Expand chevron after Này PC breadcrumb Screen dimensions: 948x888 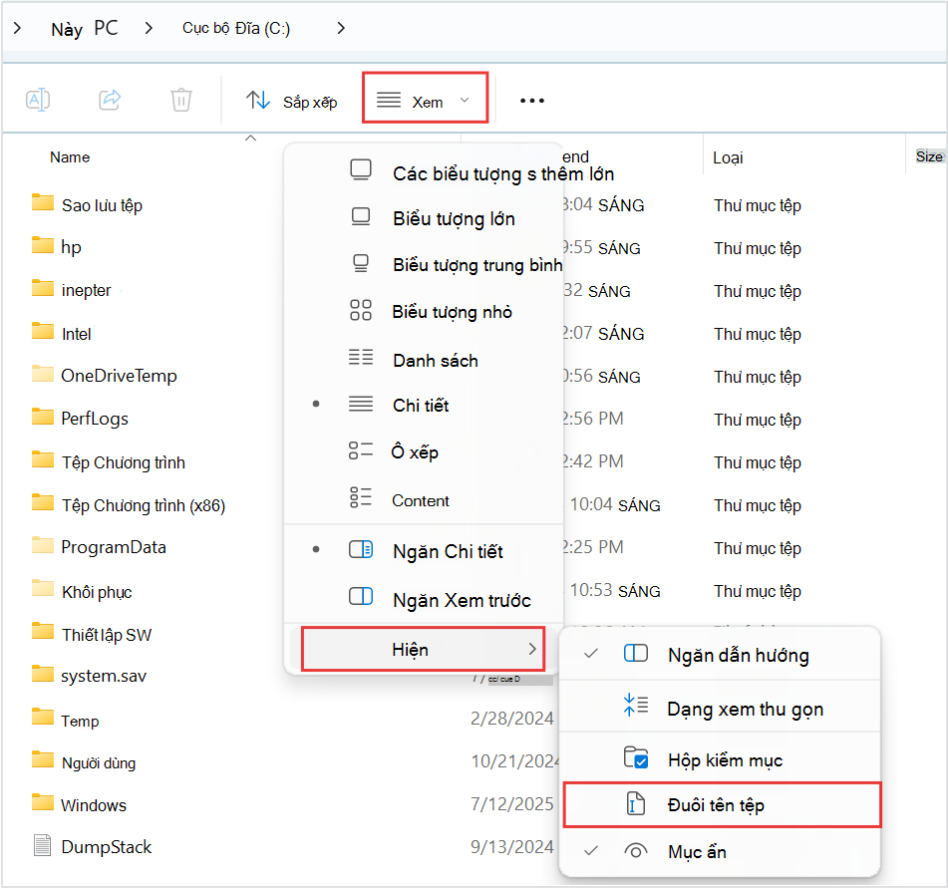(149, 28)
